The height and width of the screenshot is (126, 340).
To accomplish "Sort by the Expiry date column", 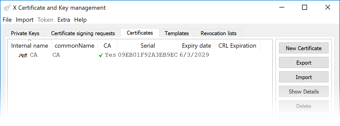I will click(x=196, y=46).
